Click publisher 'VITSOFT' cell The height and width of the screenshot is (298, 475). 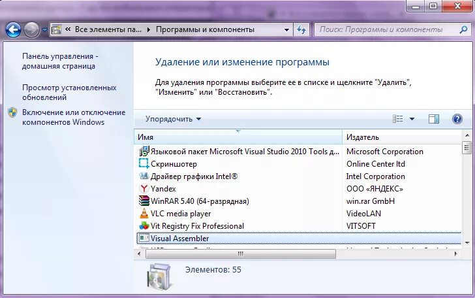click(361, 226)
